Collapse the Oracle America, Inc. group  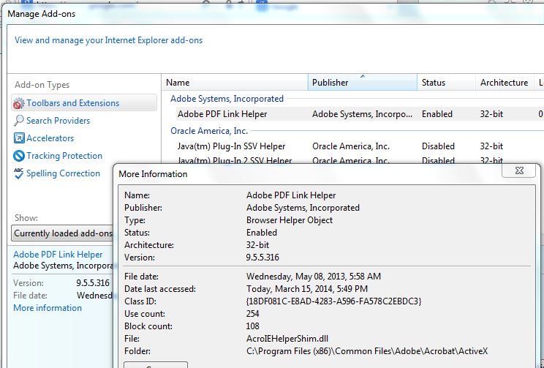click(x=209, y=131)
